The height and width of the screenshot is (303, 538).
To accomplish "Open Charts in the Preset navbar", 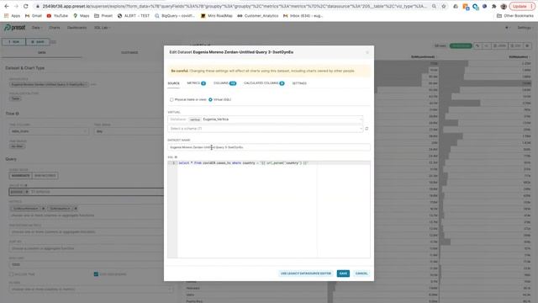I will 54,28.
